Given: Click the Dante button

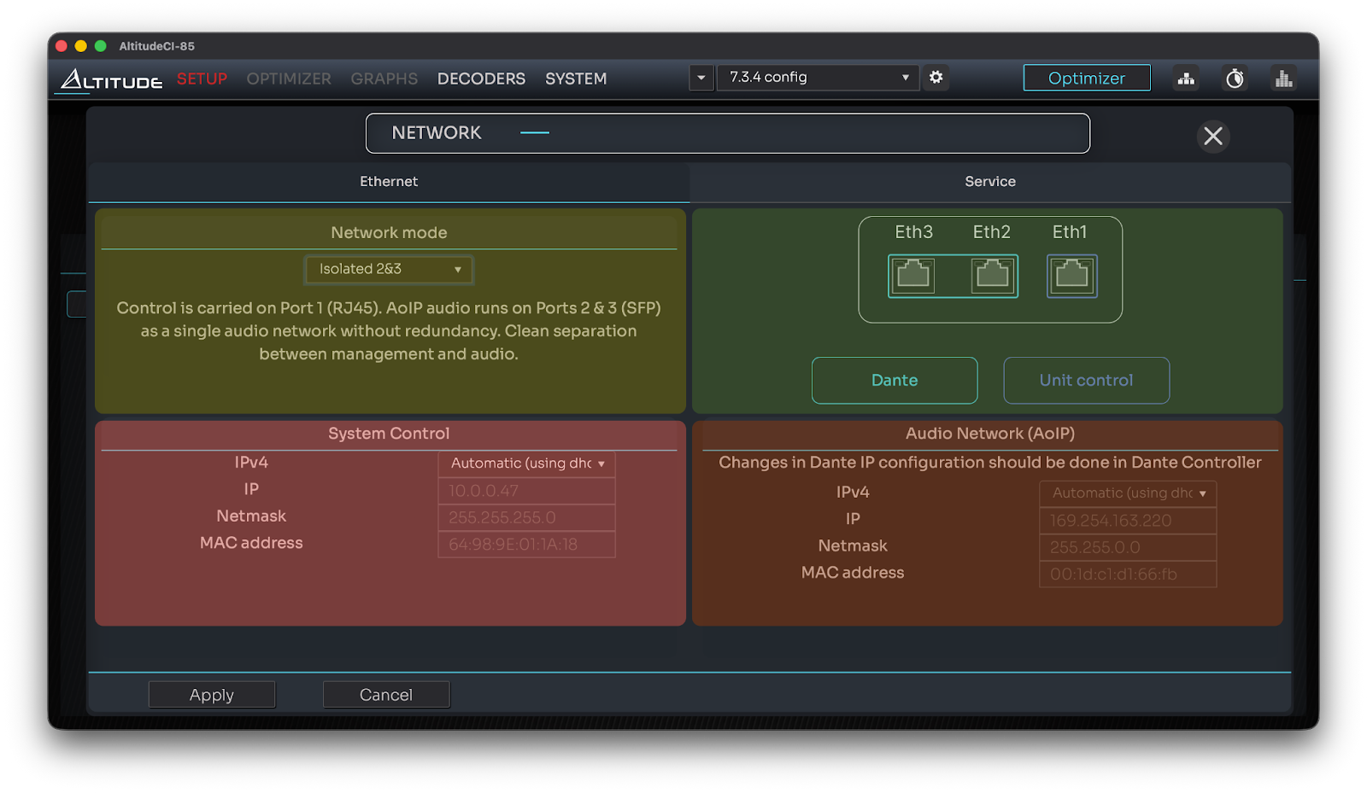Looking at the screenshot, I should (x=895, y=380).
